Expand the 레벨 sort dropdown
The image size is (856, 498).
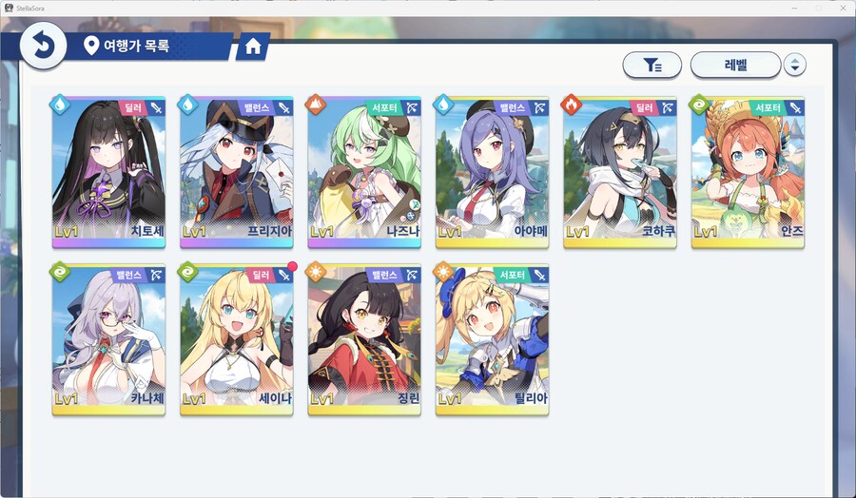coord(735,66)
